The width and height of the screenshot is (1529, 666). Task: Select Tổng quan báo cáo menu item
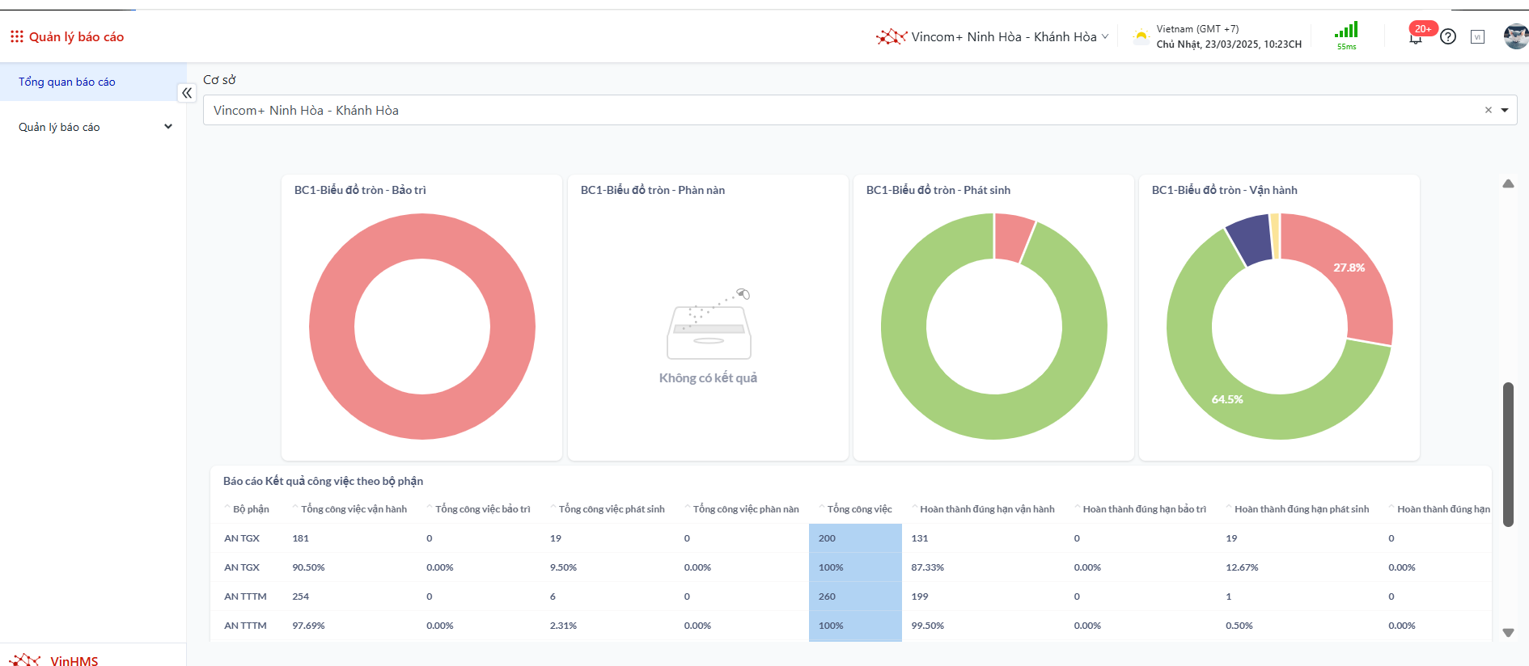click(x=67, y=82)
